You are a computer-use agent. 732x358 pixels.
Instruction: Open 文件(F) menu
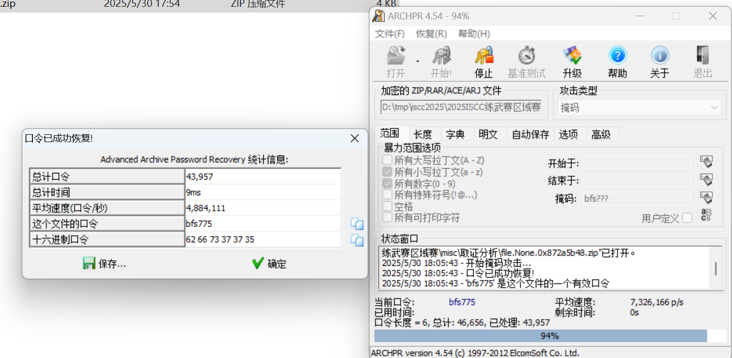tap(390, 33)
